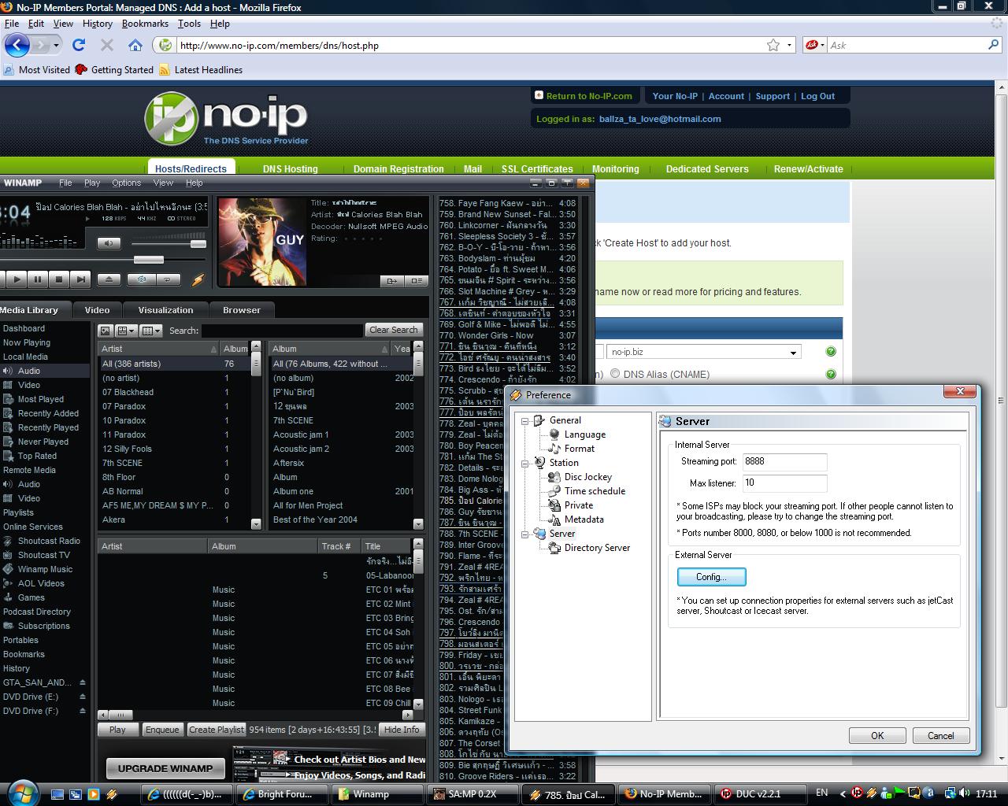The width and height of the screenshot is (1008, 806).
Task: Open the Firefox search engine dropdown
Action: 815,45
